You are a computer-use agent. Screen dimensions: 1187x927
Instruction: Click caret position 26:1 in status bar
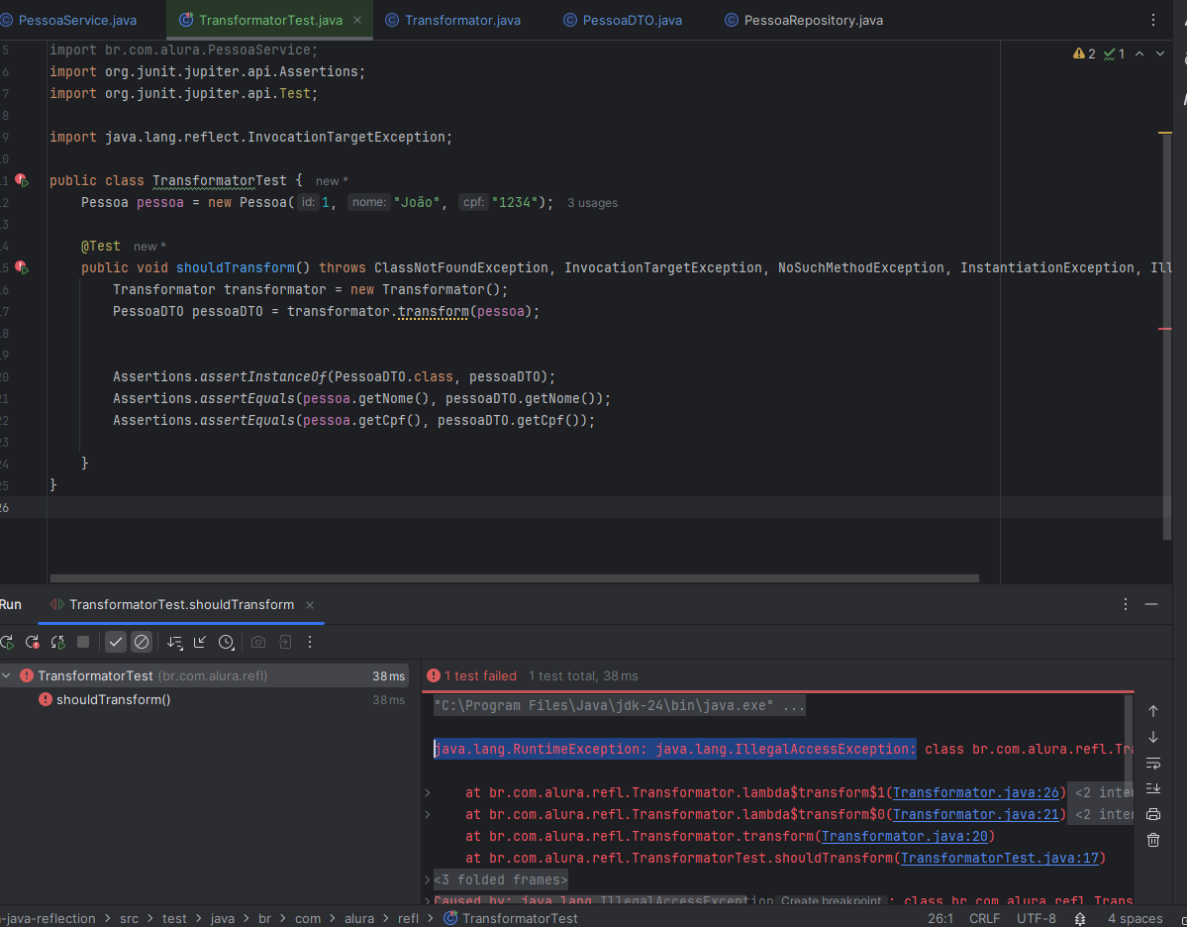pos(940,919)
